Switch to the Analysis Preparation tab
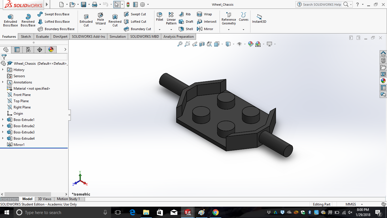 click(x=178, y=37)
